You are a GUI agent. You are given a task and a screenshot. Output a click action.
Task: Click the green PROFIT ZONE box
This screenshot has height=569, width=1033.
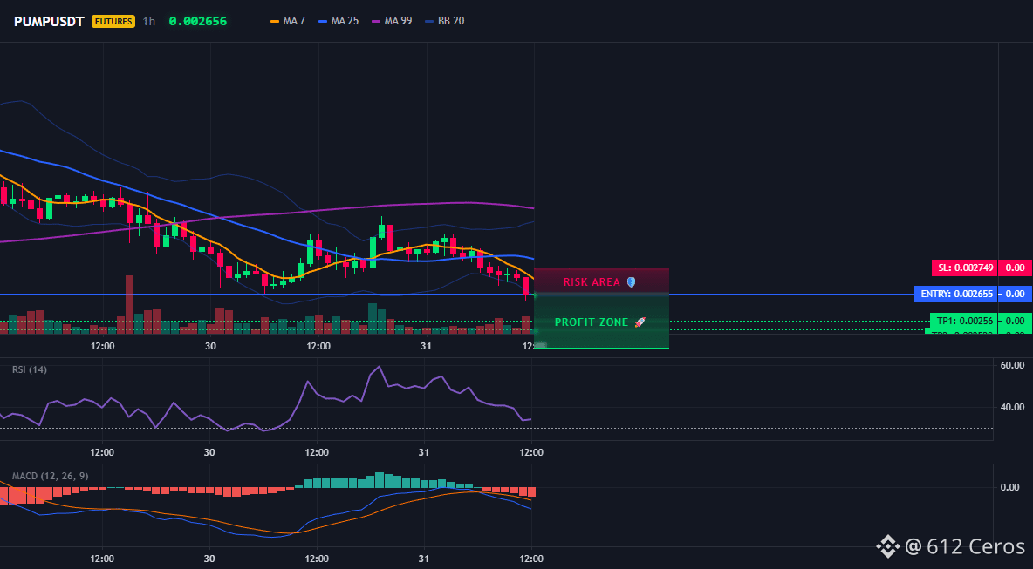point(601,322)
